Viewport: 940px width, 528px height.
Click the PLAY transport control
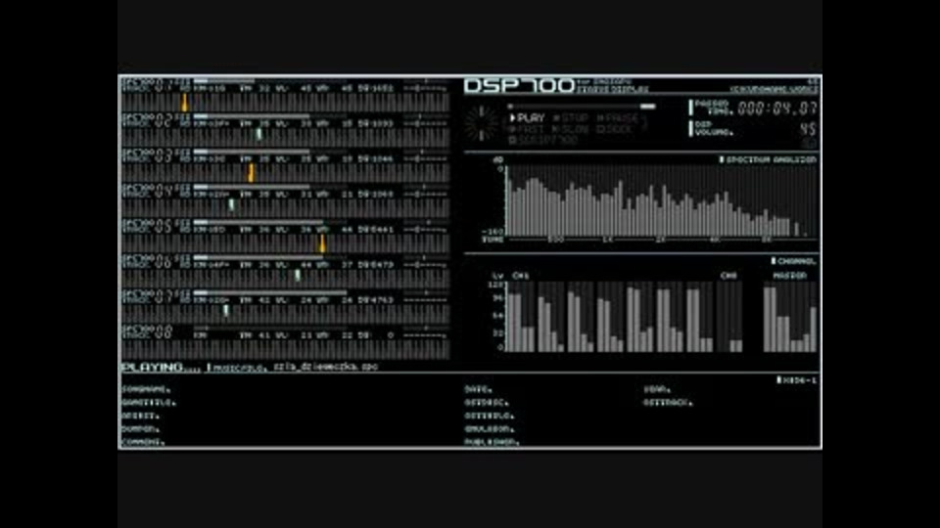[527, 118]
